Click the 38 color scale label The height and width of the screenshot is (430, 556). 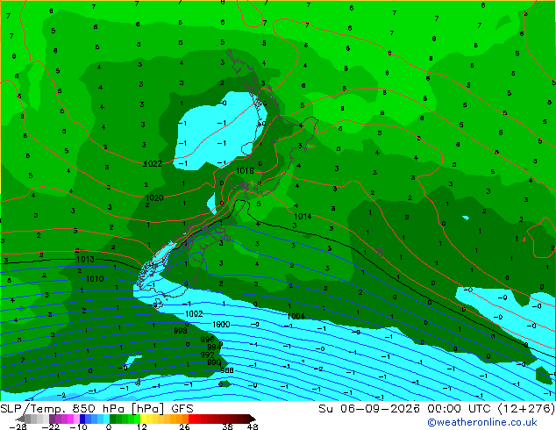[x=228, y=426]
